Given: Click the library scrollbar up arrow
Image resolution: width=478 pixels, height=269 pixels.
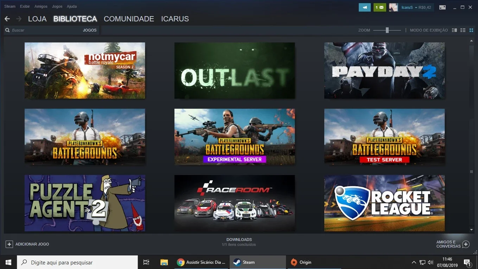Looking at the screenshot, I should point(472,41).
